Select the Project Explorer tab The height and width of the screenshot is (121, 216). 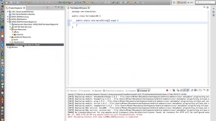(x=15, y=8)
